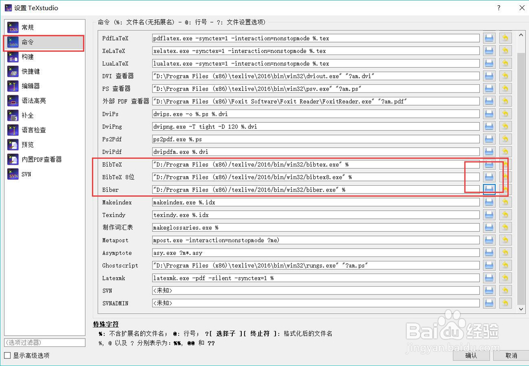Confirm settings with the 确认 button
This screenshot has width=529, height=366.
click(470, 355)
